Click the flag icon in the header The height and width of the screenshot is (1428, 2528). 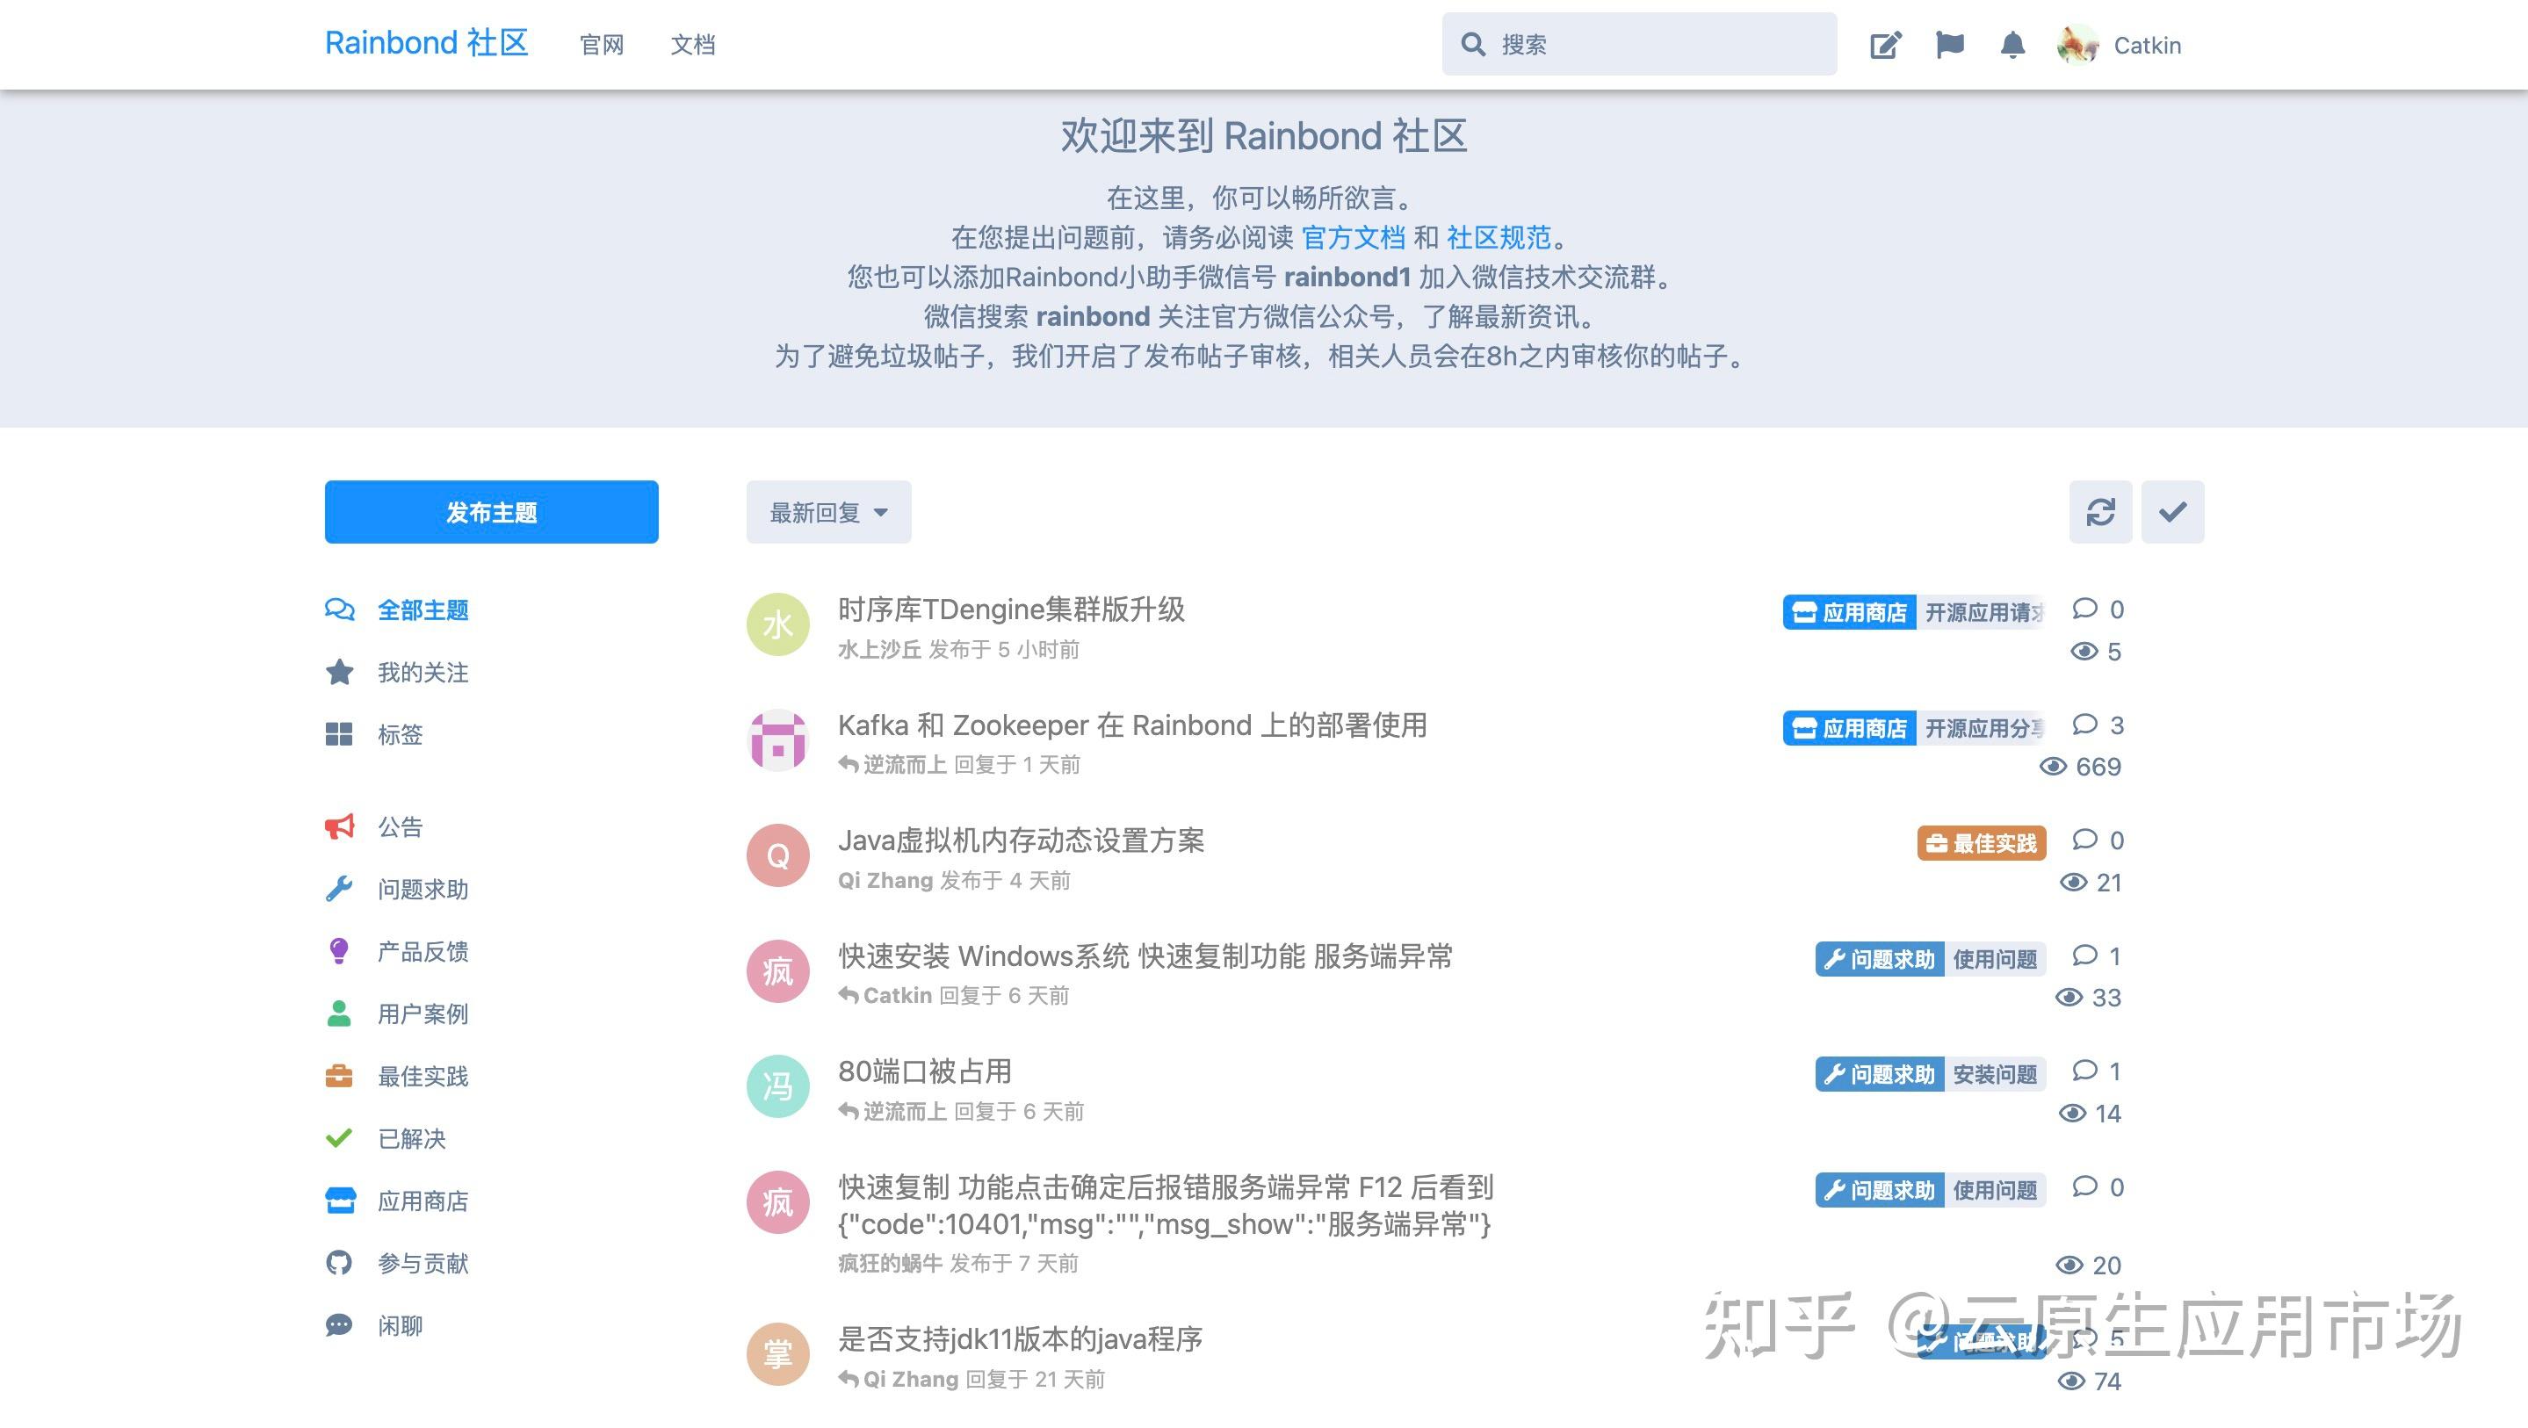[1950, 44]
